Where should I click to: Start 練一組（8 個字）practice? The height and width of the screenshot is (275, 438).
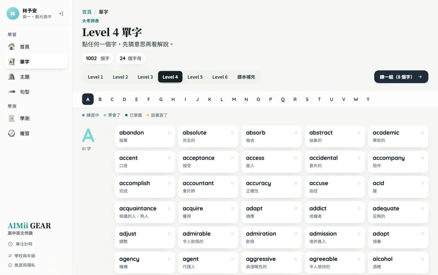pyautogui.click(x=401, y=77)
